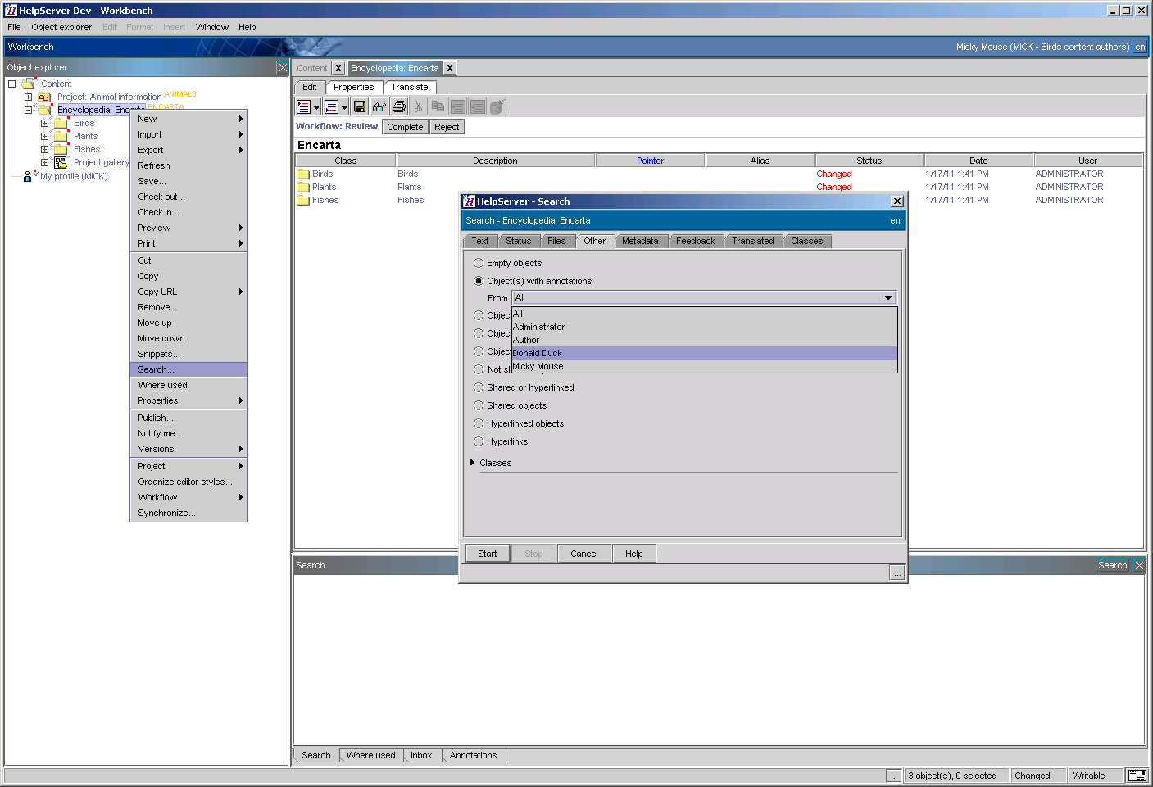
Task: Select the Hyperlinked objects radio button
Action: click(479, 423)
